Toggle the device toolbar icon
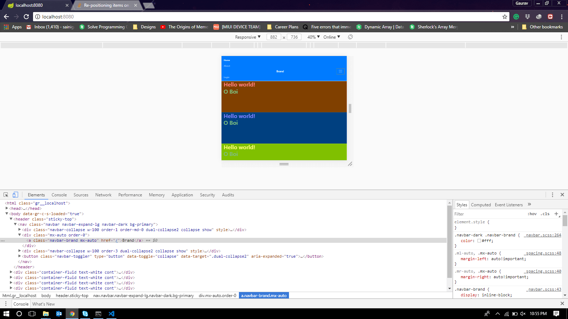Screen dimensions: 568x319 pyautogui.click(x=15, y=195)
